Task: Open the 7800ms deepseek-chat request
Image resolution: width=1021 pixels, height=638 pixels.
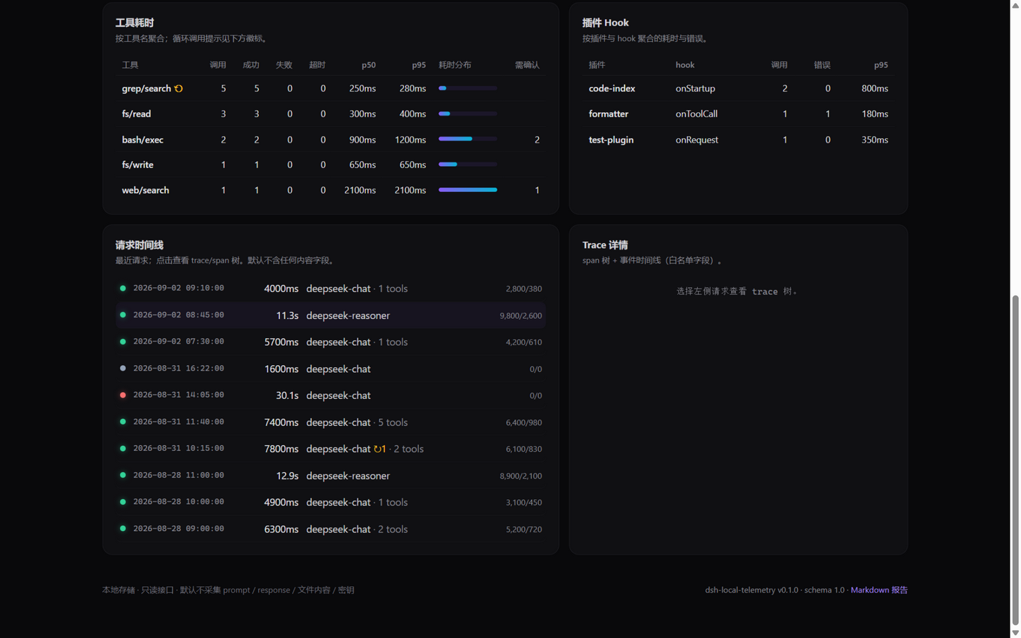Action: point(330,449)
